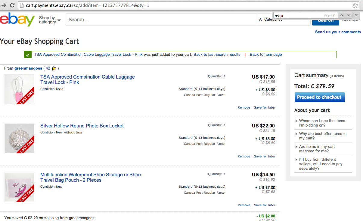Close the find bar
Viewport: 363px width, 221px height.
(x=356, y=15)
